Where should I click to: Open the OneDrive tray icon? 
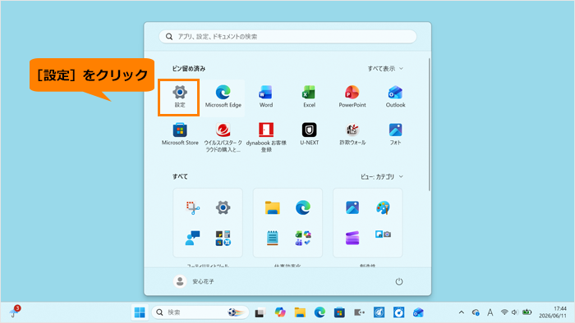476,312
